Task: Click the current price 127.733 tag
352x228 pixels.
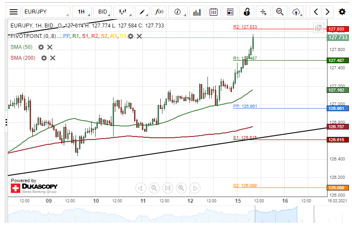Action: [x=338, y=37]
